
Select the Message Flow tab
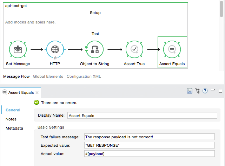(x=16, y=76)
